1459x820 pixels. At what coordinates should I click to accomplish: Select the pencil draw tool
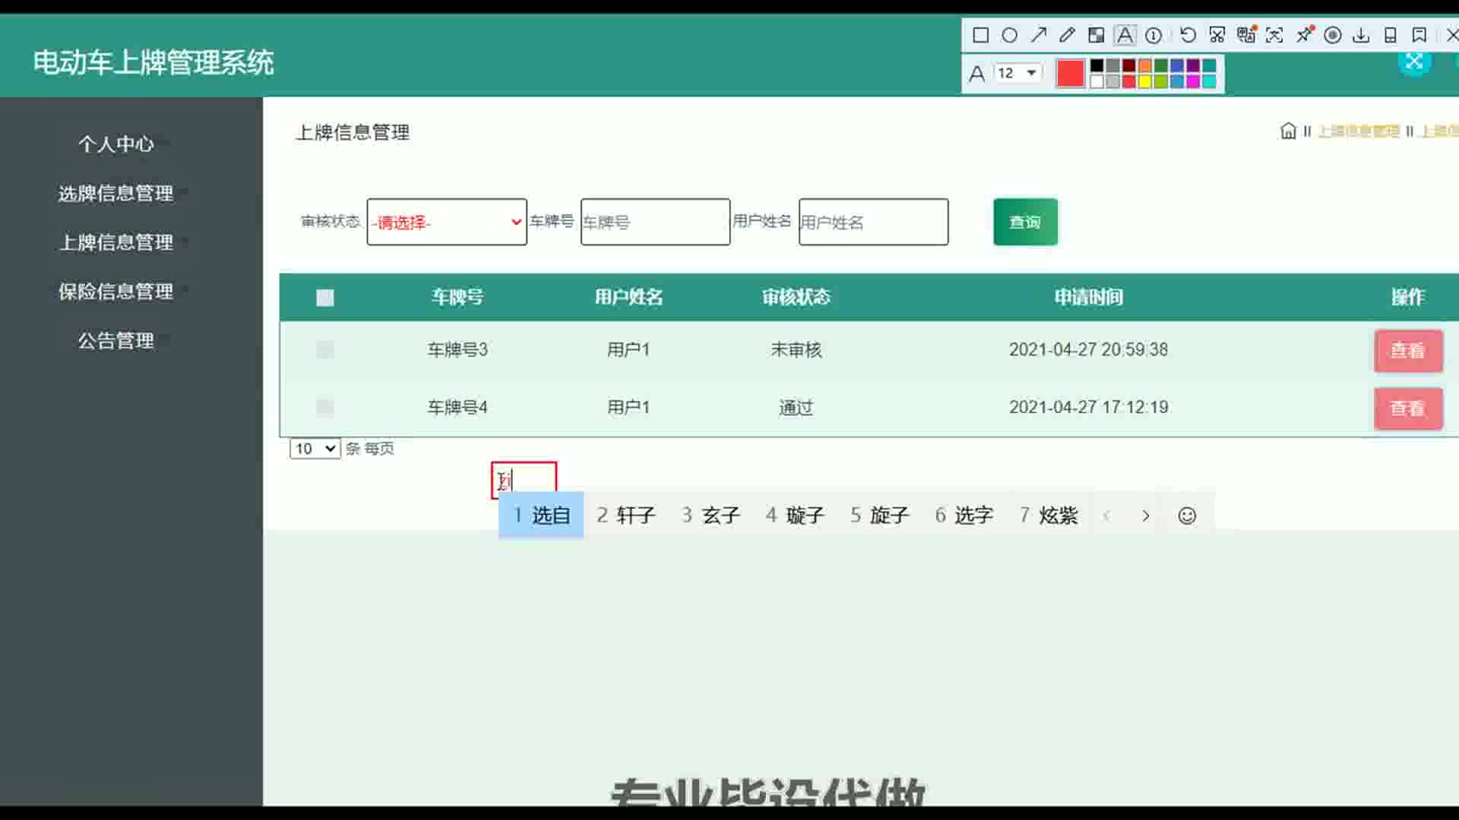(1067, 35)
